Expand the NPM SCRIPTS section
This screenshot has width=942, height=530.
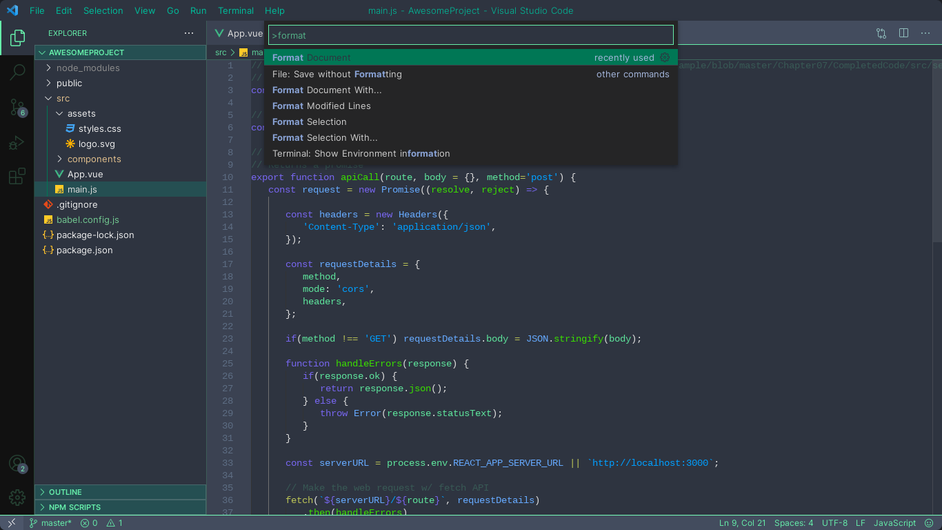[74, 507]
